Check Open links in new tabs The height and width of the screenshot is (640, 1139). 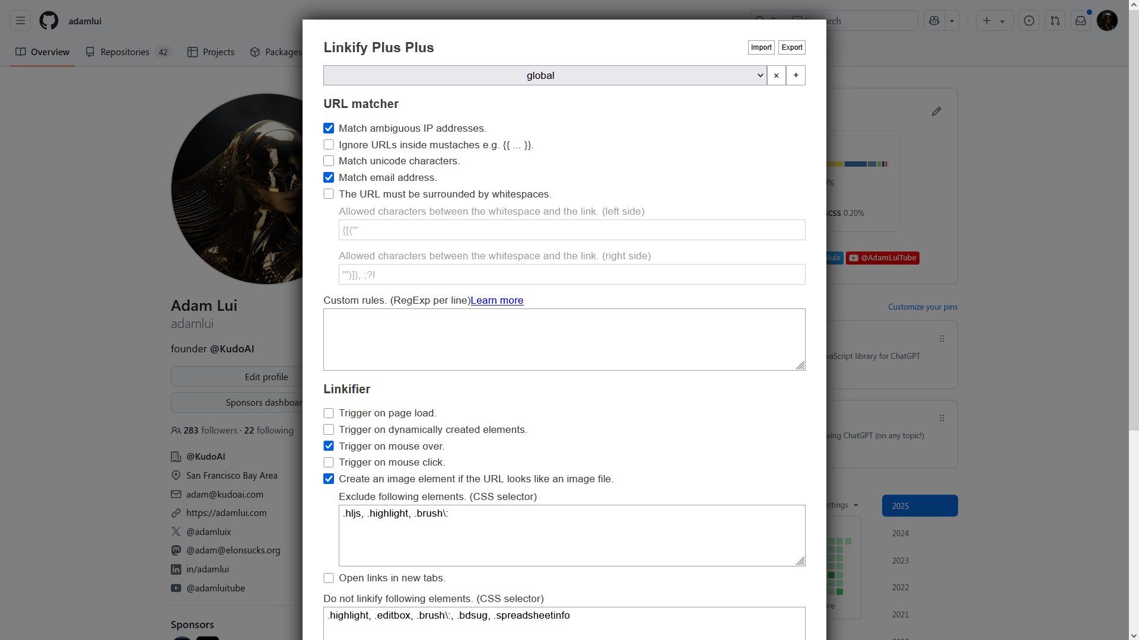(x=329, y=578)
